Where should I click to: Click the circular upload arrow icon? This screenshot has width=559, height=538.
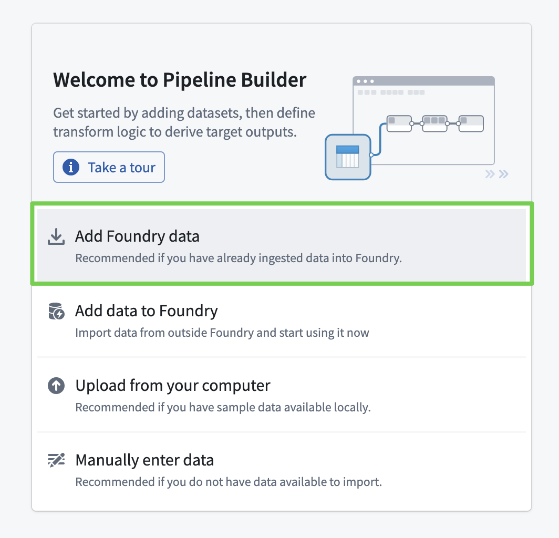click(x=56, y=386)
